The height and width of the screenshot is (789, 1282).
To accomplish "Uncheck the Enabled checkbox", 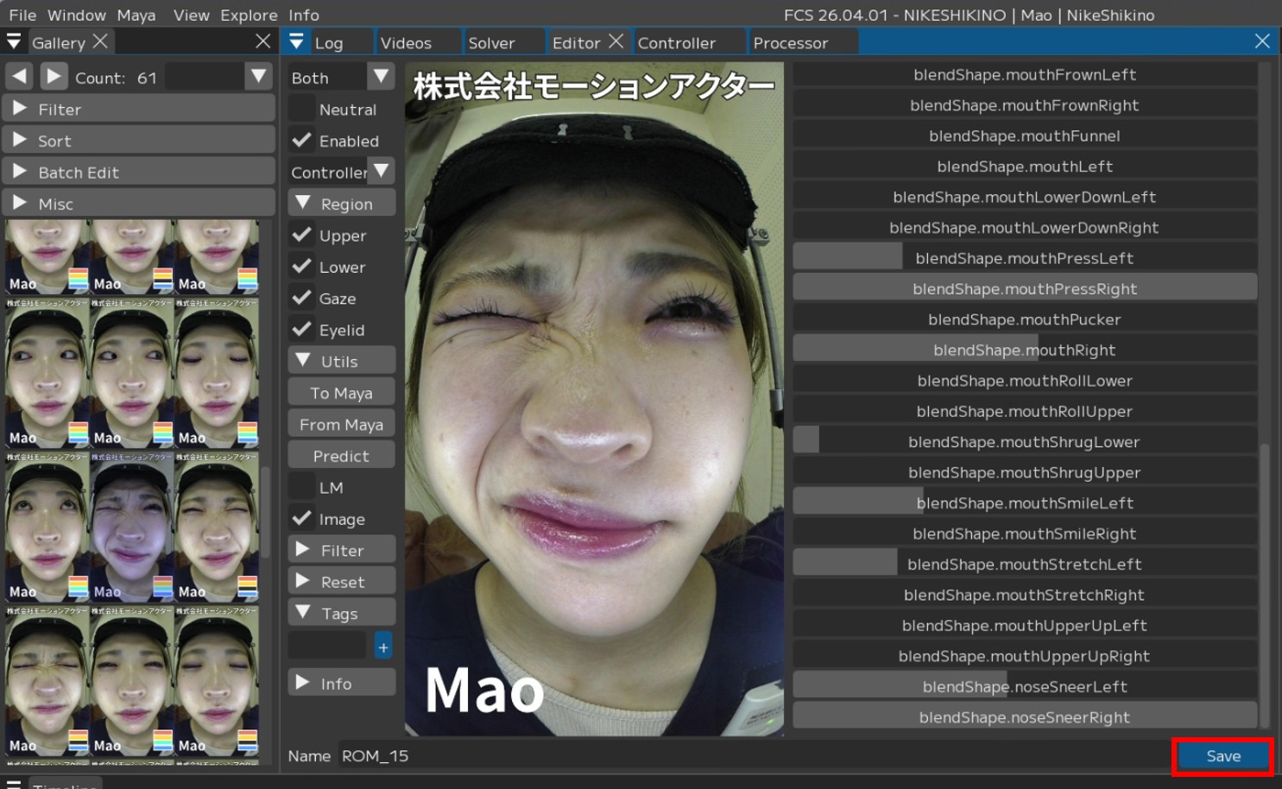I will 301,140.
